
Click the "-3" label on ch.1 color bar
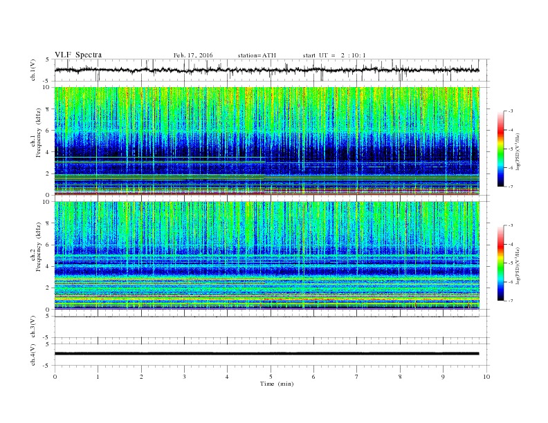[510, 111]
